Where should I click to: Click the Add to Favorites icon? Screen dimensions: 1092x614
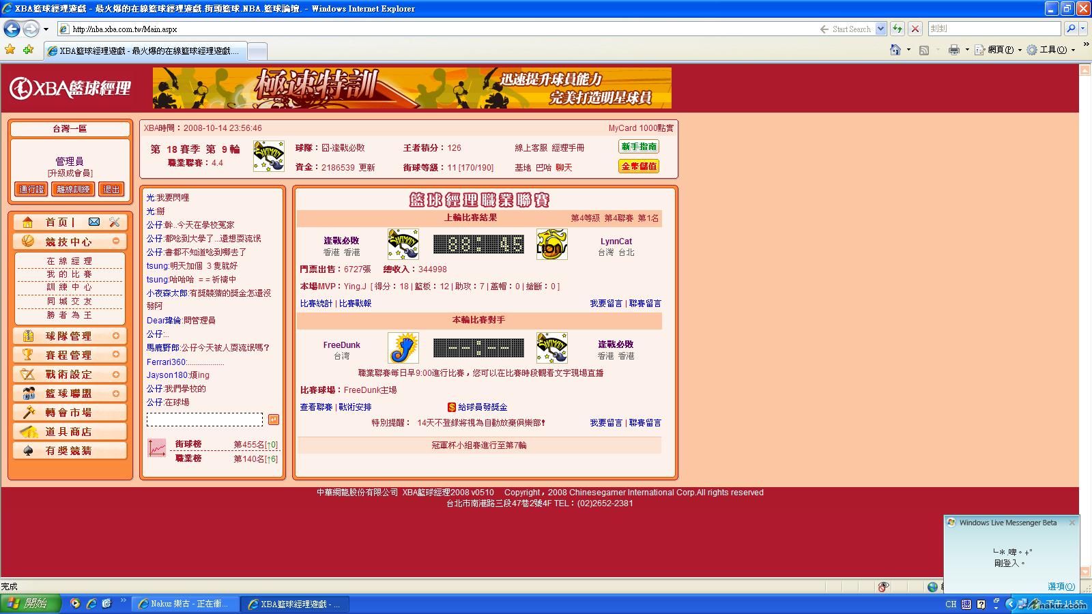tap(28, 50)
